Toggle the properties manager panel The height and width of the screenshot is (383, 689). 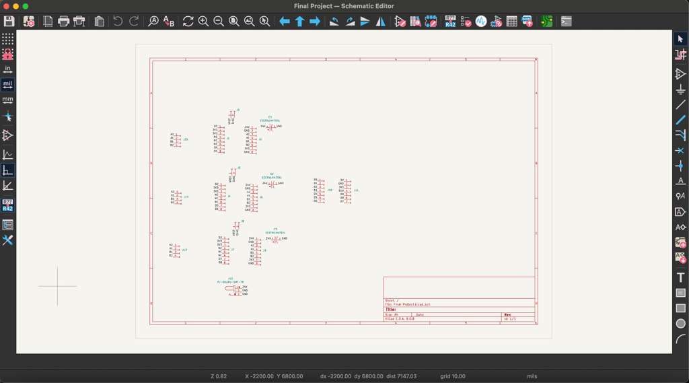point(7,240)
